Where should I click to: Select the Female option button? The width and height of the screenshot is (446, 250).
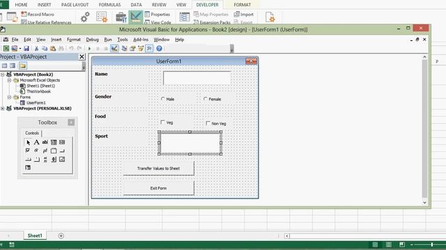206,99
